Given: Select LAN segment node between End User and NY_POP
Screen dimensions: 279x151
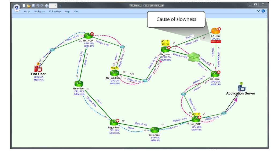Looking at the screenshot, I should tap(52, 50).
